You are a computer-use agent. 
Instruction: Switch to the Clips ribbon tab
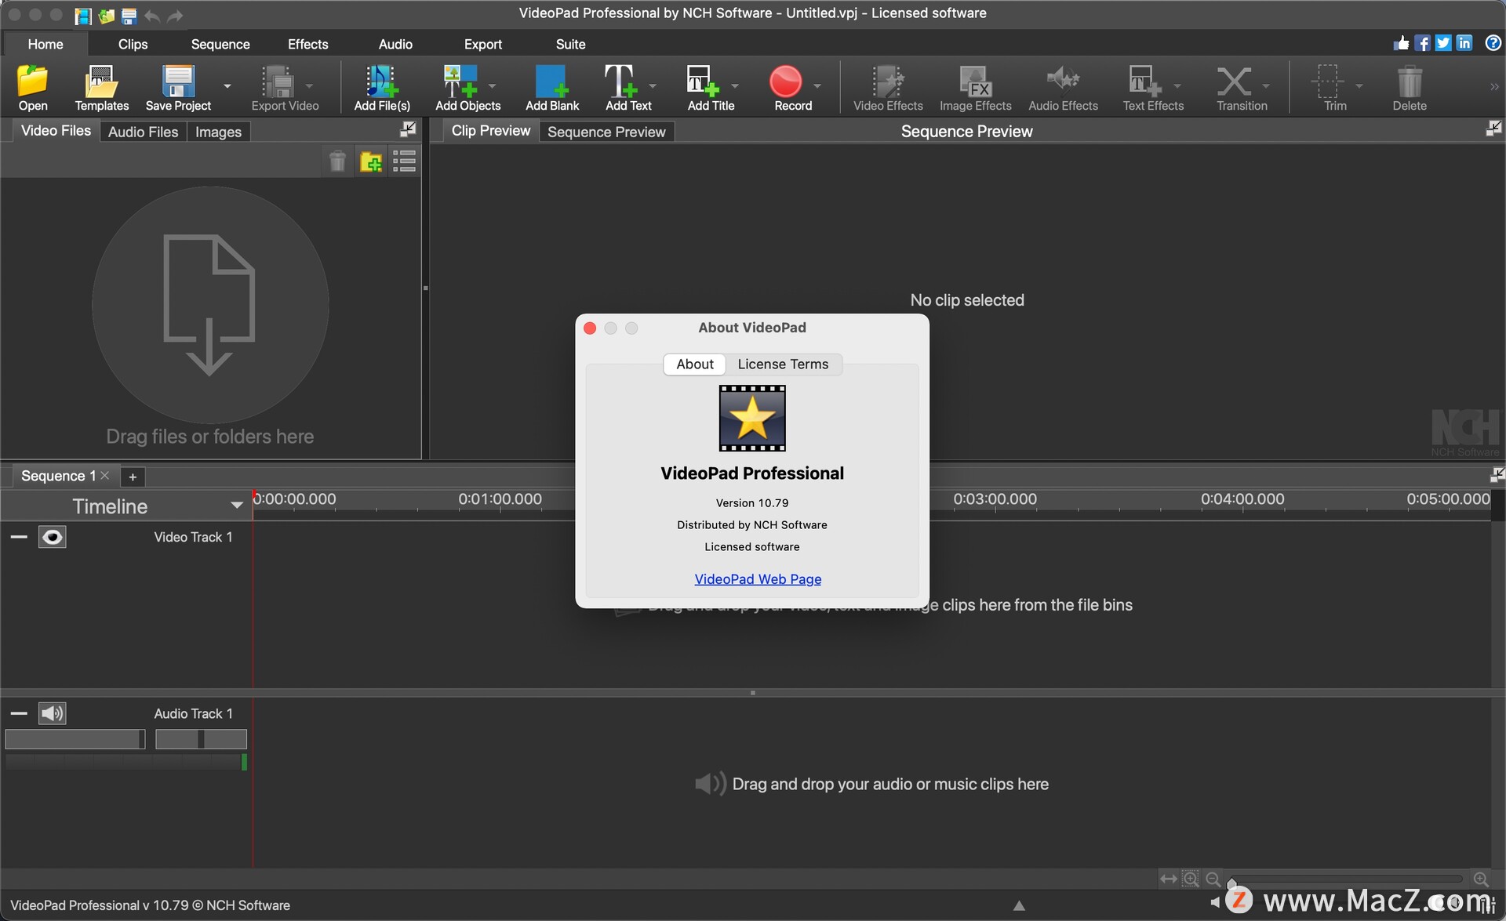pos(133,44)
